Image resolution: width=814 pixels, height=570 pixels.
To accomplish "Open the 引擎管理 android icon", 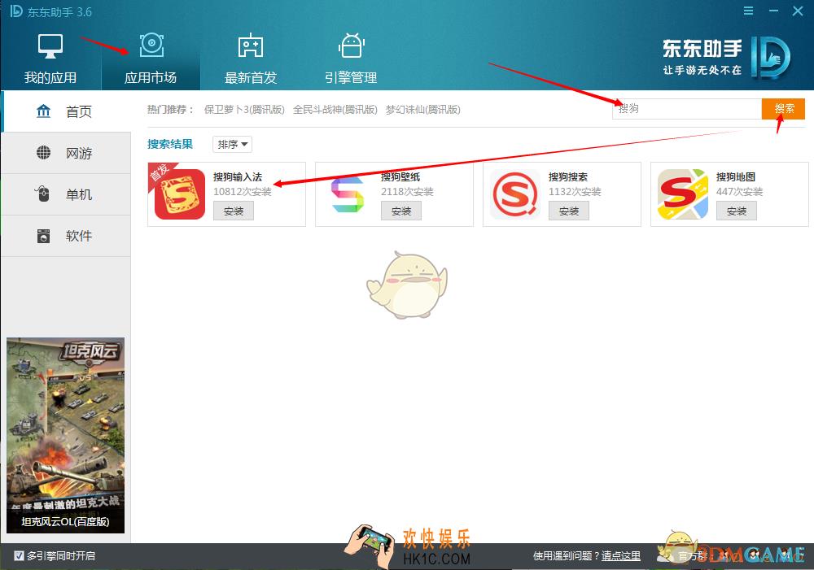I will 352,46.
